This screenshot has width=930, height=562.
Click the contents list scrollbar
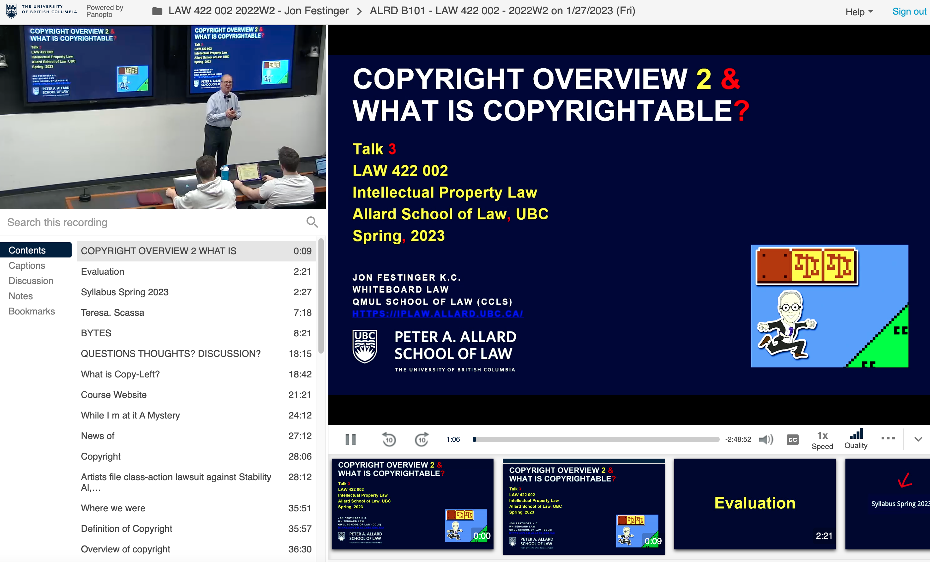click(321, 296)
